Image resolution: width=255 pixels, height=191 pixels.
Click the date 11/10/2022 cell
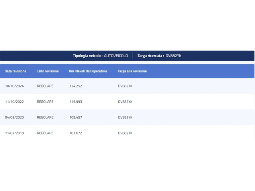click(x=15, y=102)
